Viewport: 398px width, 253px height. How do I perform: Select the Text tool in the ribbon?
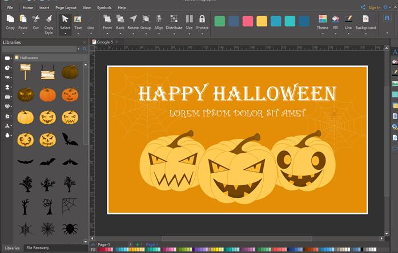point(78,22)
